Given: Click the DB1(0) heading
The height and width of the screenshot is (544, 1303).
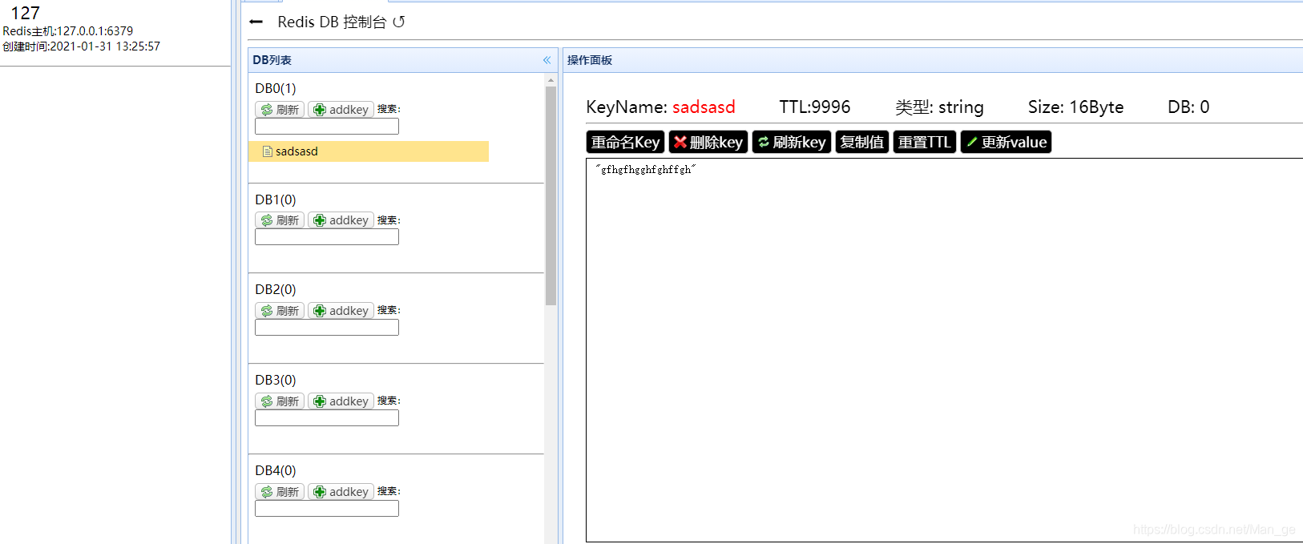Looking at the screenshot, I should (x=276, y=199).
